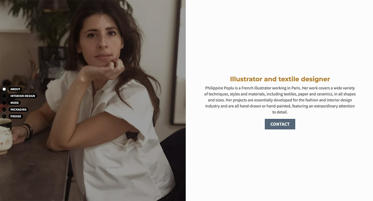
Task: Jump to section via INTERIOR DESIGN dot
Action: (4, 96)
